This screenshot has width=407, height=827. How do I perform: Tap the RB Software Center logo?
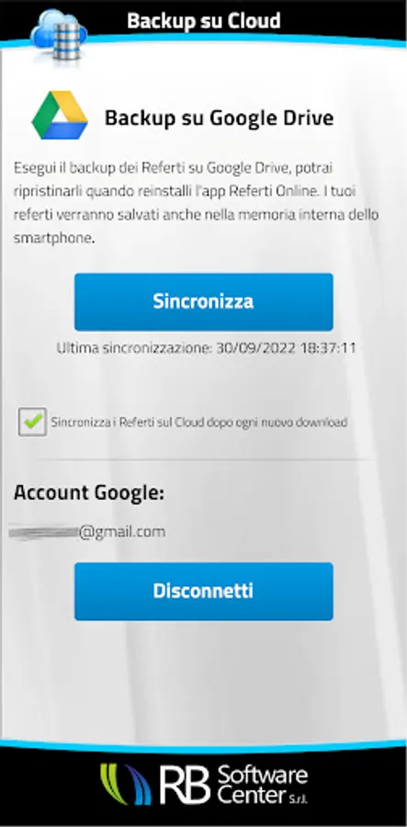click(x=204, y=786)
